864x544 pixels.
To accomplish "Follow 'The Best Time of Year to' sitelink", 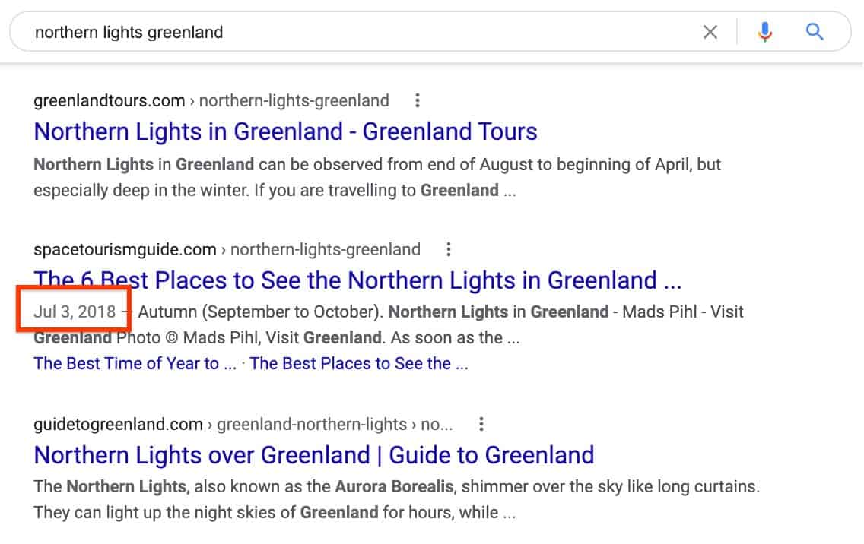I will tap(135, 363).
